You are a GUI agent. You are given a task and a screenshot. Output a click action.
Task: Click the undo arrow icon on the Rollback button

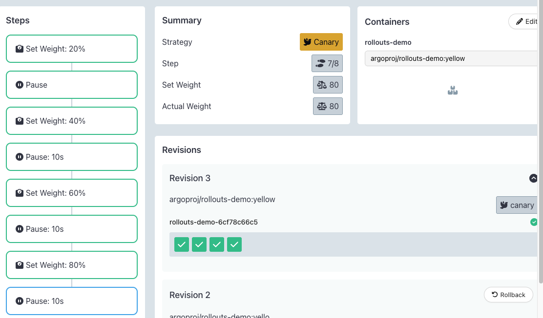click(495, 295)
